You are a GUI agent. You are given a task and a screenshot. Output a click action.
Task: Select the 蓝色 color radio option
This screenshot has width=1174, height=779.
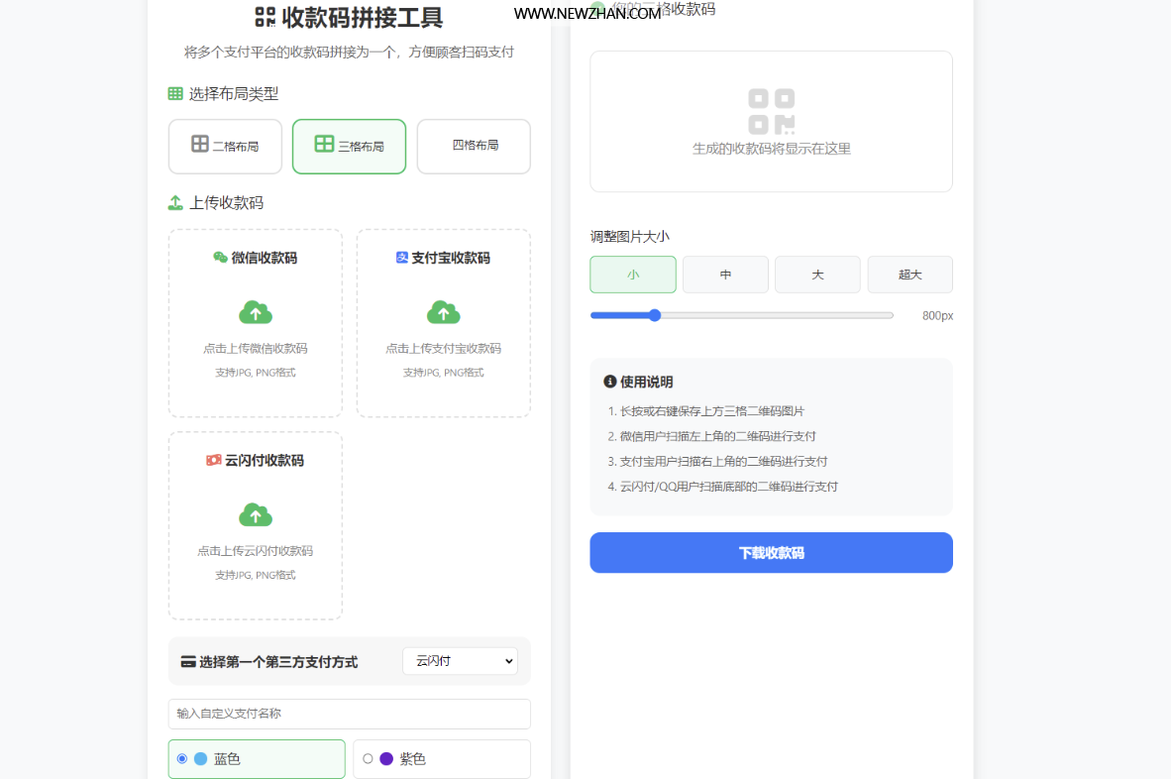[181, 758]
